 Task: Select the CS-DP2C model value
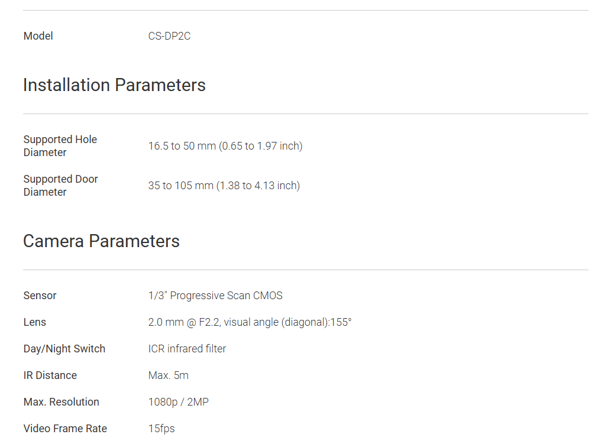click(x=169, y=36)
